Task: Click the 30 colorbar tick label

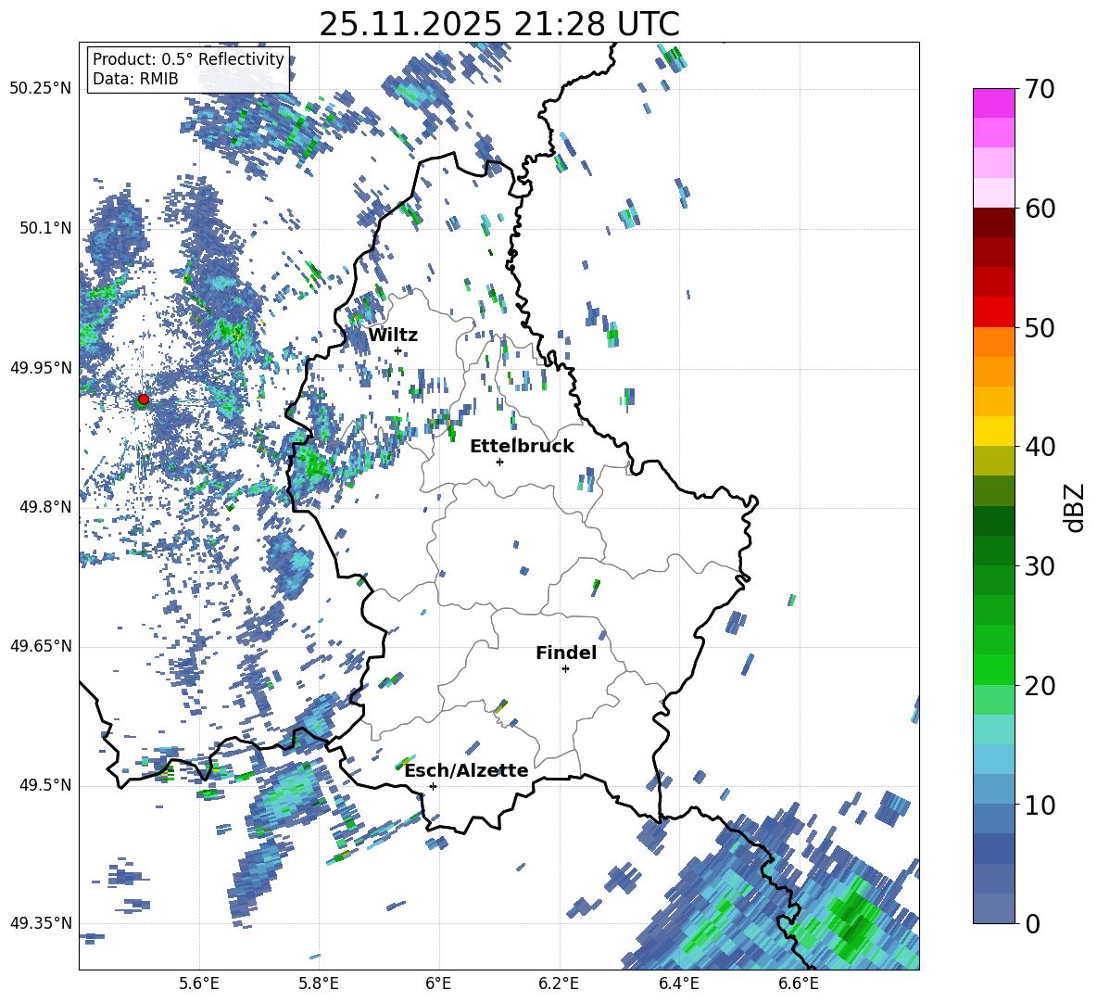Action: pos(1040,566)
